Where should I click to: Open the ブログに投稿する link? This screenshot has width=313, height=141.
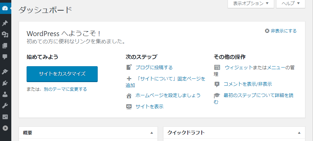coord(154,68)
